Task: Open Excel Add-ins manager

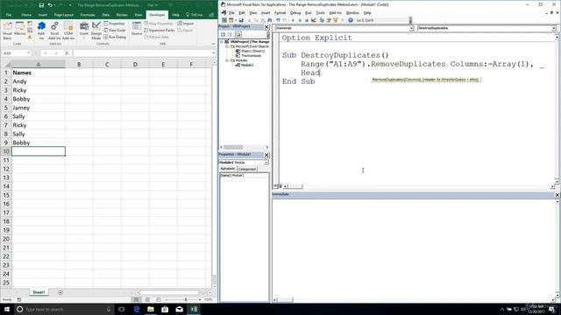Action: [x=54, y=31]
